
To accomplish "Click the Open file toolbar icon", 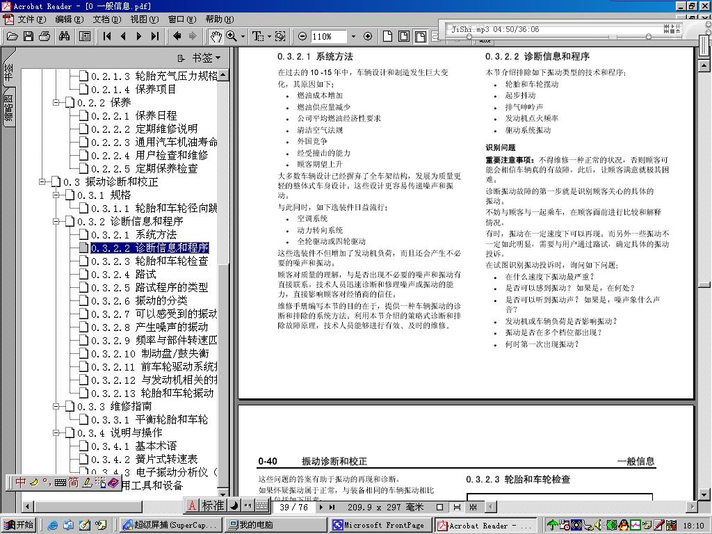I will [13, 36].
